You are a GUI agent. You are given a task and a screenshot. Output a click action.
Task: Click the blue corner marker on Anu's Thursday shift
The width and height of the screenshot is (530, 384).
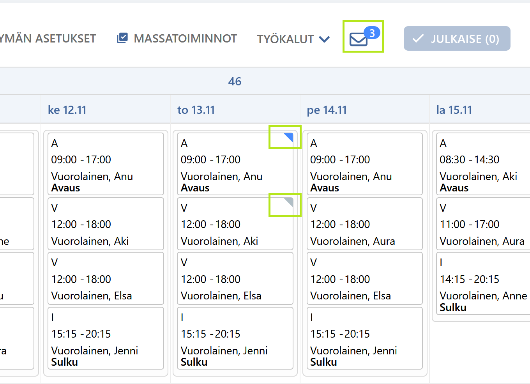(x=289, y=137)
